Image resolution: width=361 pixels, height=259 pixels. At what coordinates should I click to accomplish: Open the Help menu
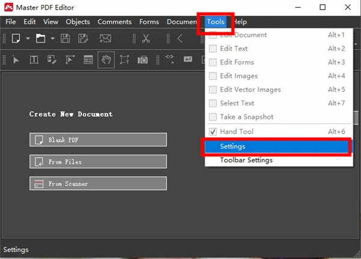(241, 22)
